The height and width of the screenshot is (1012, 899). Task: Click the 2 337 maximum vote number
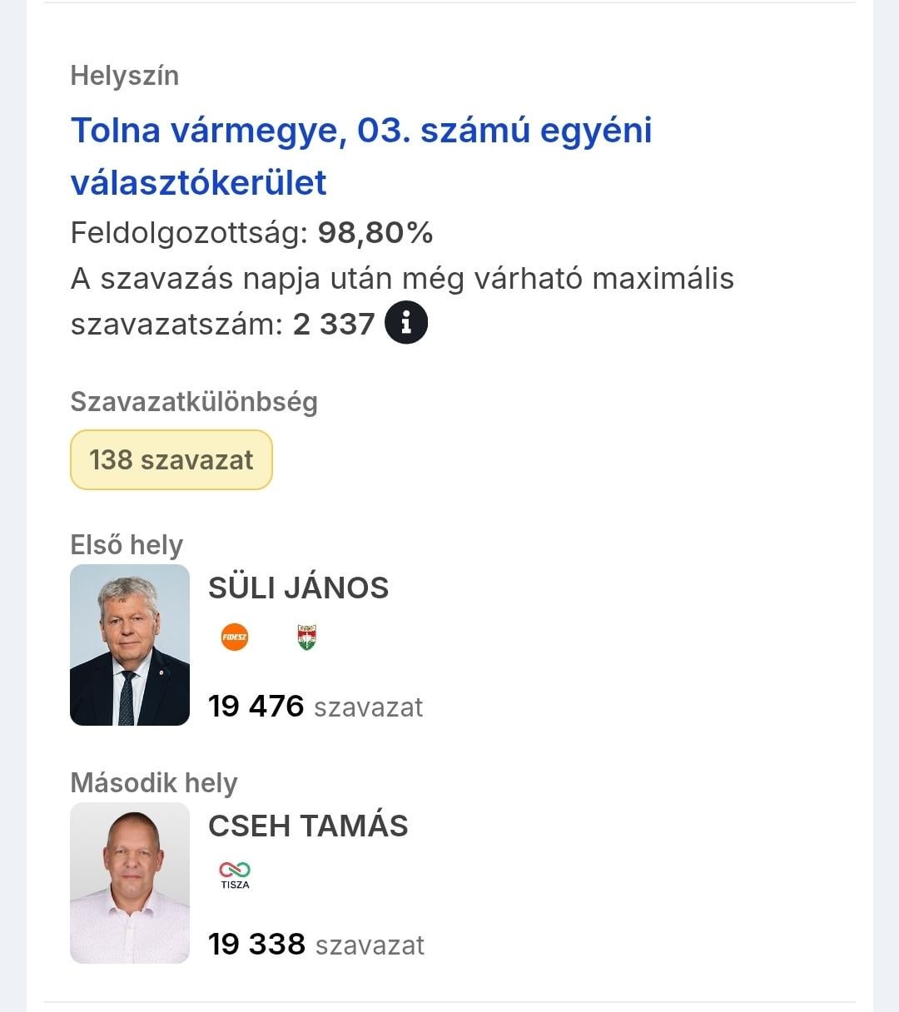[x=334, y=324]
